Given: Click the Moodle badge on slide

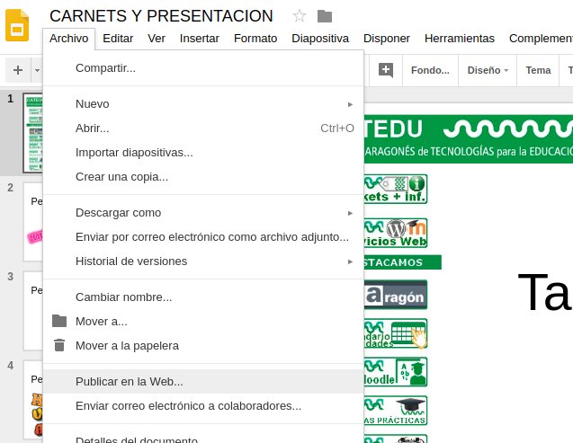Looking at the screenshot, I should click(396, 372).
